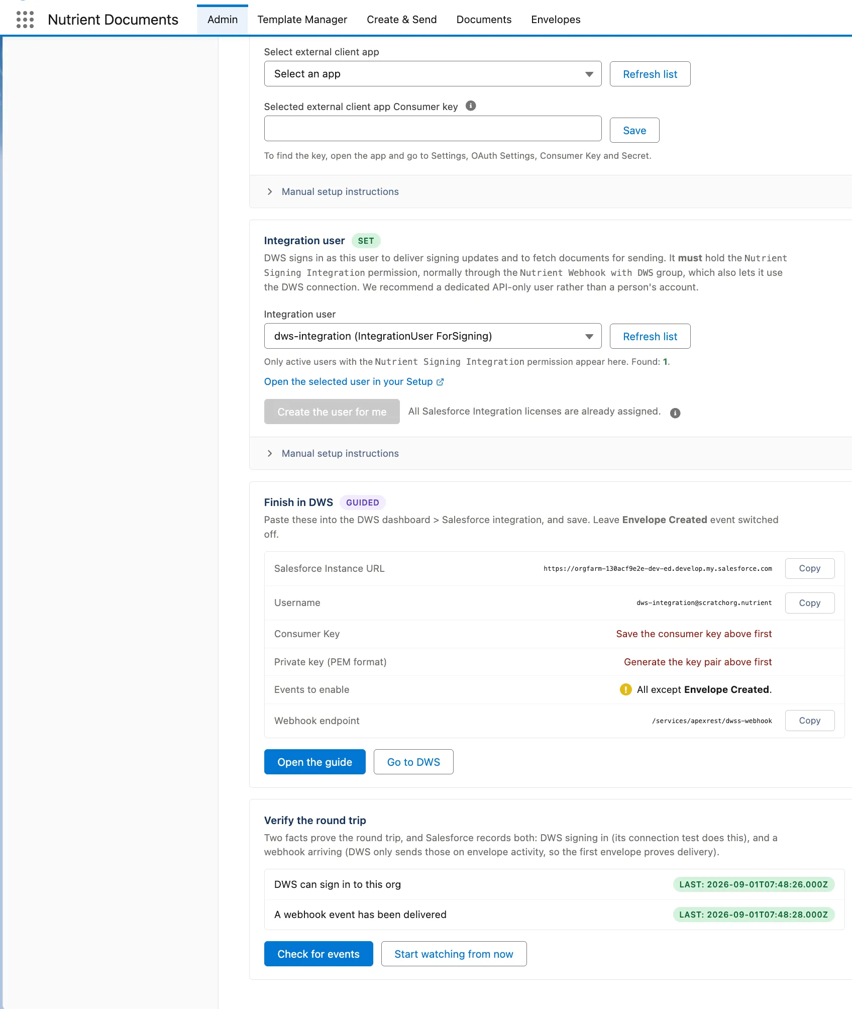This screenshot has width=852, height=1009.
Task: Click the Verify the round trip heading
Action: pyautogui.click(x=315, y=821)
